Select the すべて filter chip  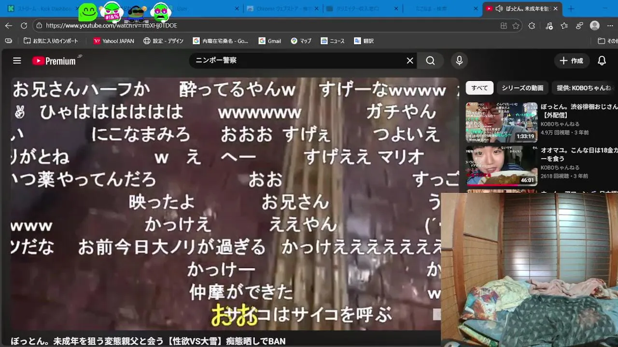tap(479, 88)
